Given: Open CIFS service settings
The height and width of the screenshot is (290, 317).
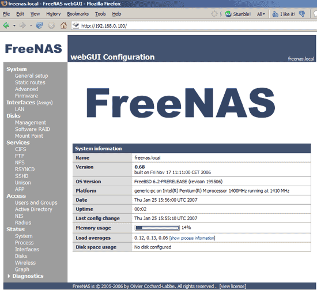Looking at the screenshot, I should point(20,149).
